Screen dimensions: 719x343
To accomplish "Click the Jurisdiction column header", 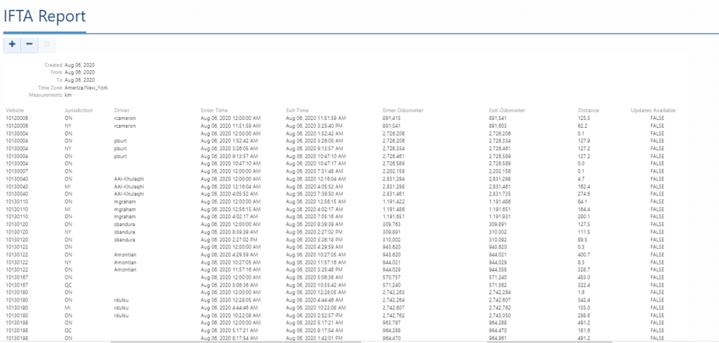I will point(78,111).
